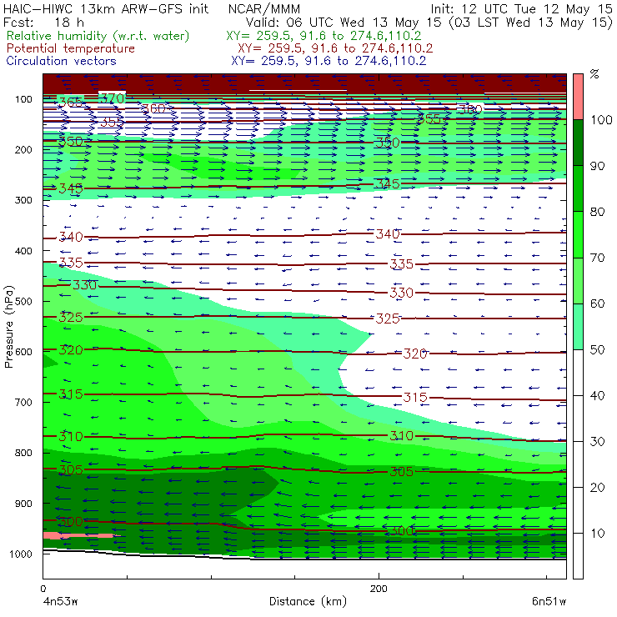The height and width of the screenshot is (617, 617).
Task: Click the left-hand "330" contour label
Action: tap(84, 285)
